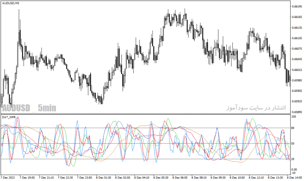Click the 8 Dec 08:10 time label
This screenshot has width=304, height=181.
pos(199,178)
